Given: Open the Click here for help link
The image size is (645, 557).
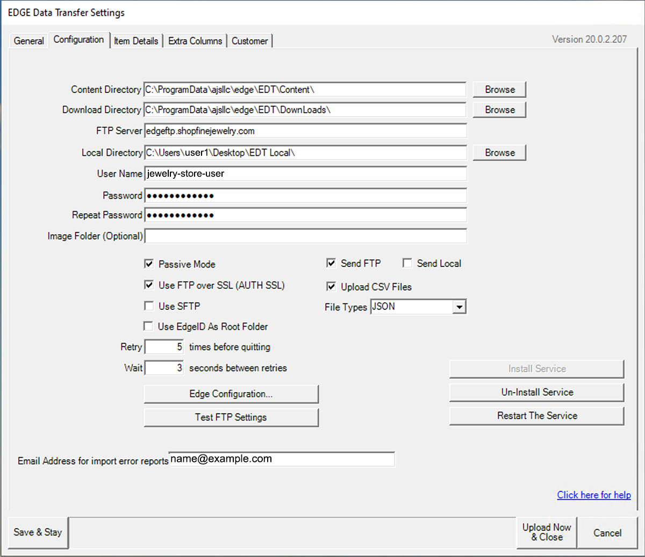Looking at the screenshot, I should [x=593, y=495].
